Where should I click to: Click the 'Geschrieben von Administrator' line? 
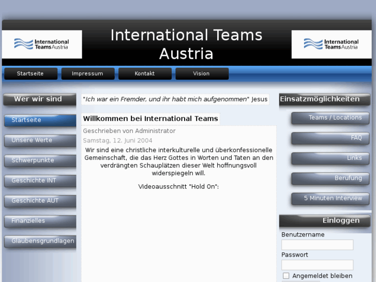[x=129, y=131]
